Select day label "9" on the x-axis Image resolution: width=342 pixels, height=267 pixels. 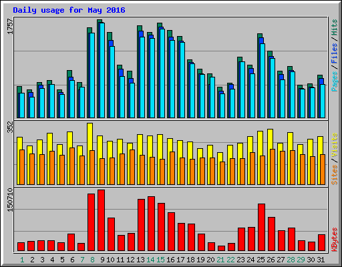point(102,260)
